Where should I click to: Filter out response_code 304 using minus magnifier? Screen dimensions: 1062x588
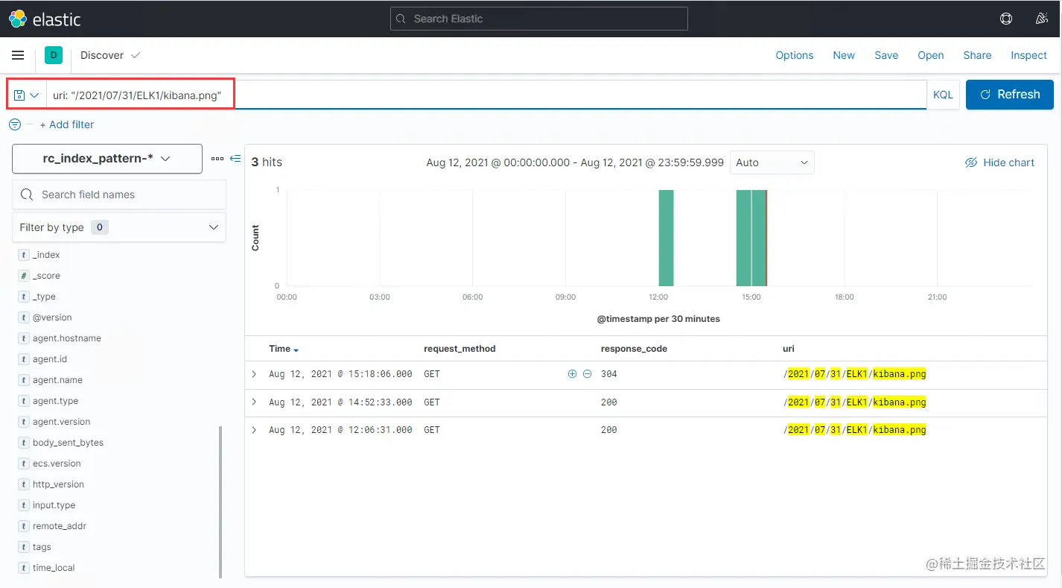(588, 373)
